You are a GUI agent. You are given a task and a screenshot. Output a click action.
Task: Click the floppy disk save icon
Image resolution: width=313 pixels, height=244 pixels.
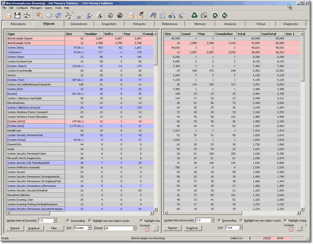(17, 15)
